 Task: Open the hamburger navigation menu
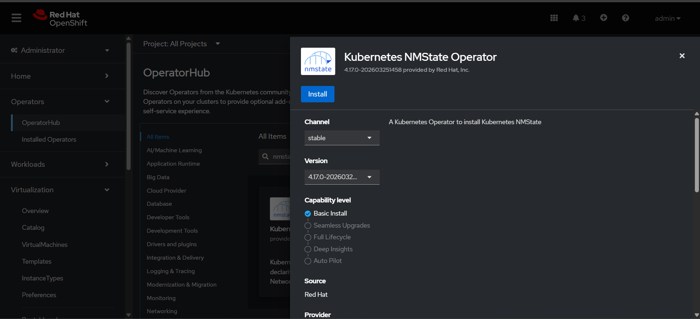[16, 18]
